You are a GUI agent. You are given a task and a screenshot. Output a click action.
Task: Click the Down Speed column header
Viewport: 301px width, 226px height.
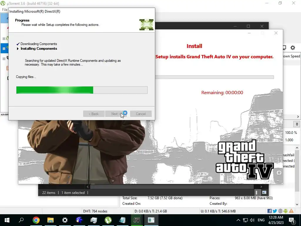tap(291, 56)
